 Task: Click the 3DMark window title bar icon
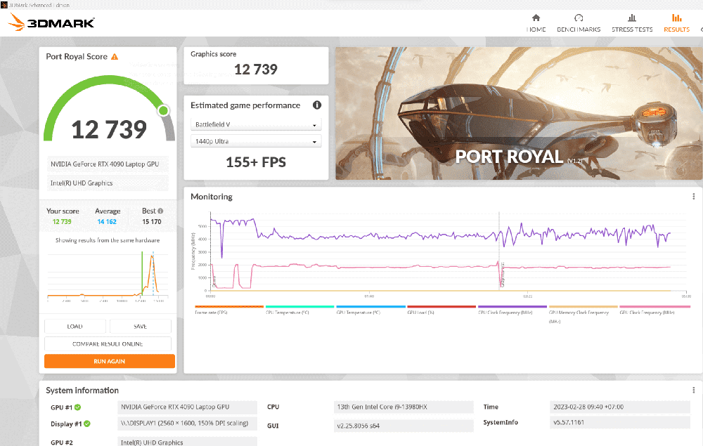point(4,5)
